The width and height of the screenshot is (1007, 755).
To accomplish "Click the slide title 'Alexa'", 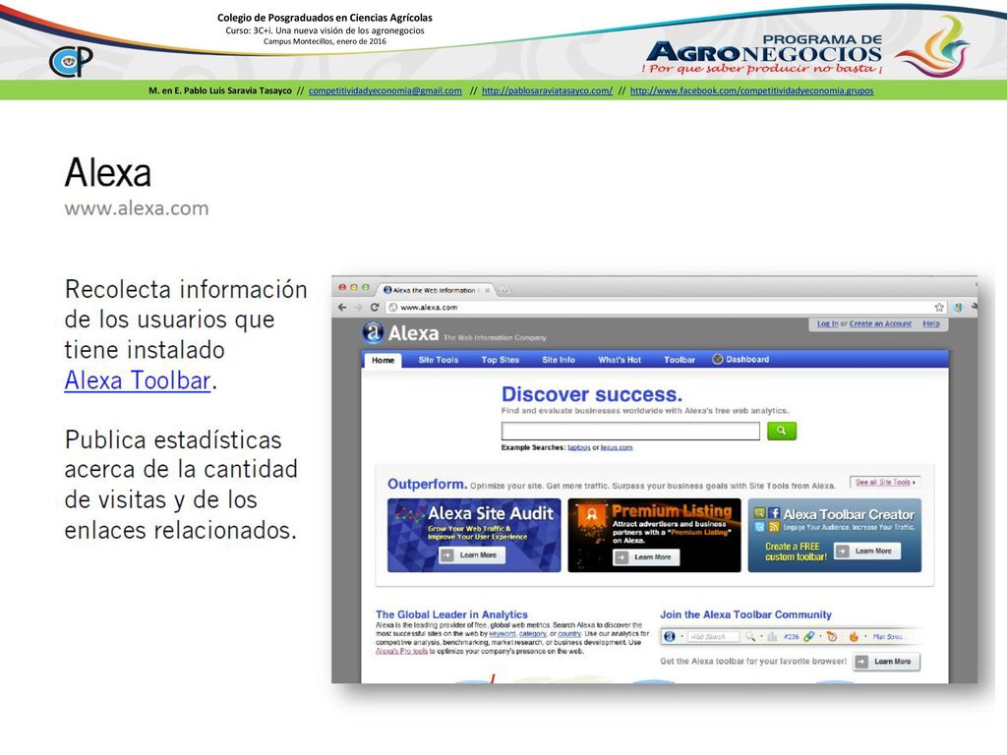I will [x=108, y=173].
